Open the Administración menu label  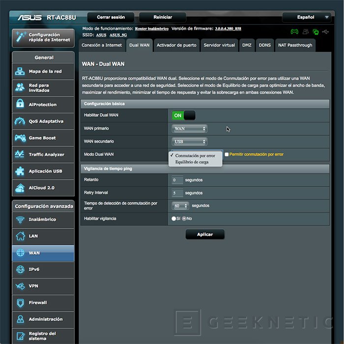coord(46,319)
